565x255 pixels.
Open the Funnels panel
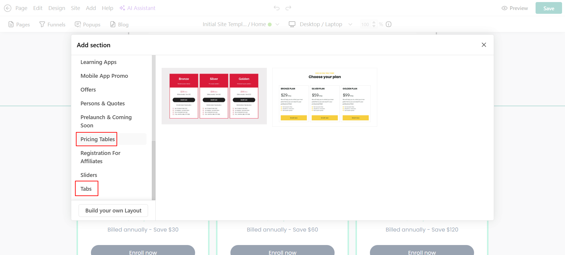pyautogui.click(x=52, y=24)
